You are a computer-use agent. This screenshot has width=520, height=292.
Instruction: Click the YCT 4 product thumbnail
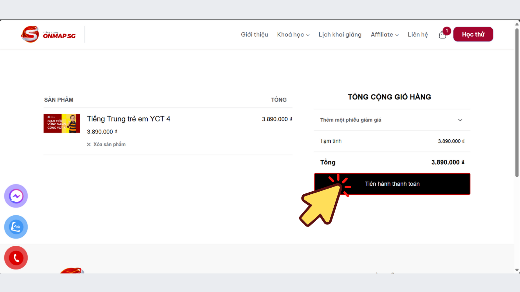point(62,123)
